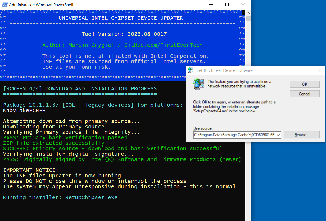This screenshot has width=326, height=221.
Task: Open the Use source dropdown arrow
Action: [278, 135]
